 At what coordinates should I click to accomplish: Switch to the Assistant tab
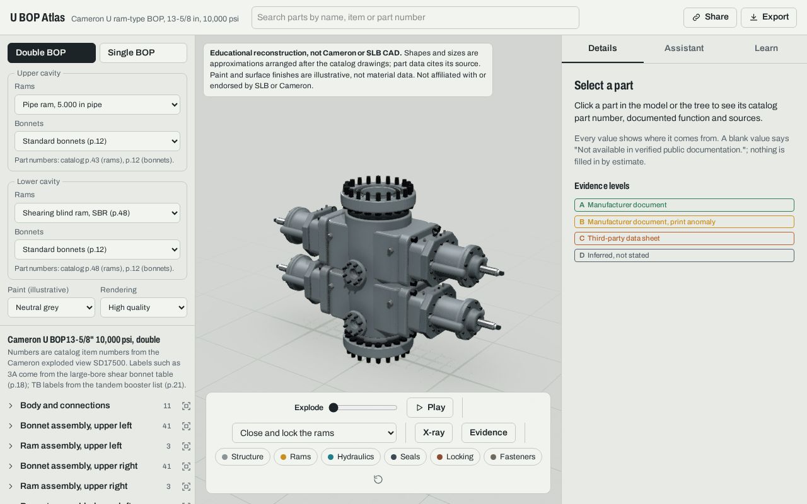(684, 49)
